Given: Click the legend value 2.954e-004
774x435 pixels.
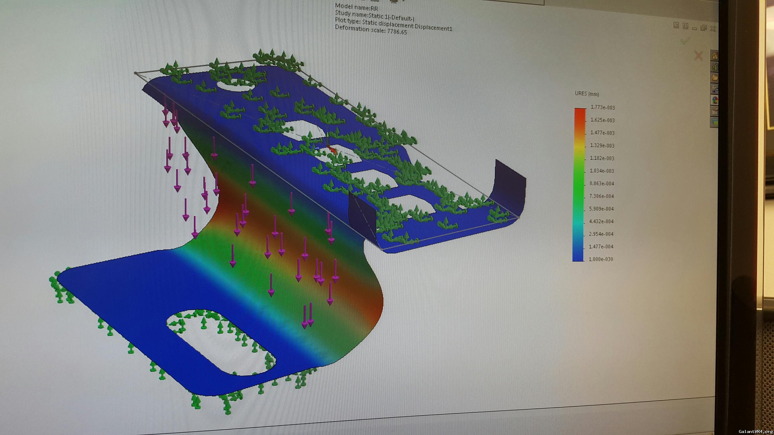Looking at the screenshot, I should 601,234.
